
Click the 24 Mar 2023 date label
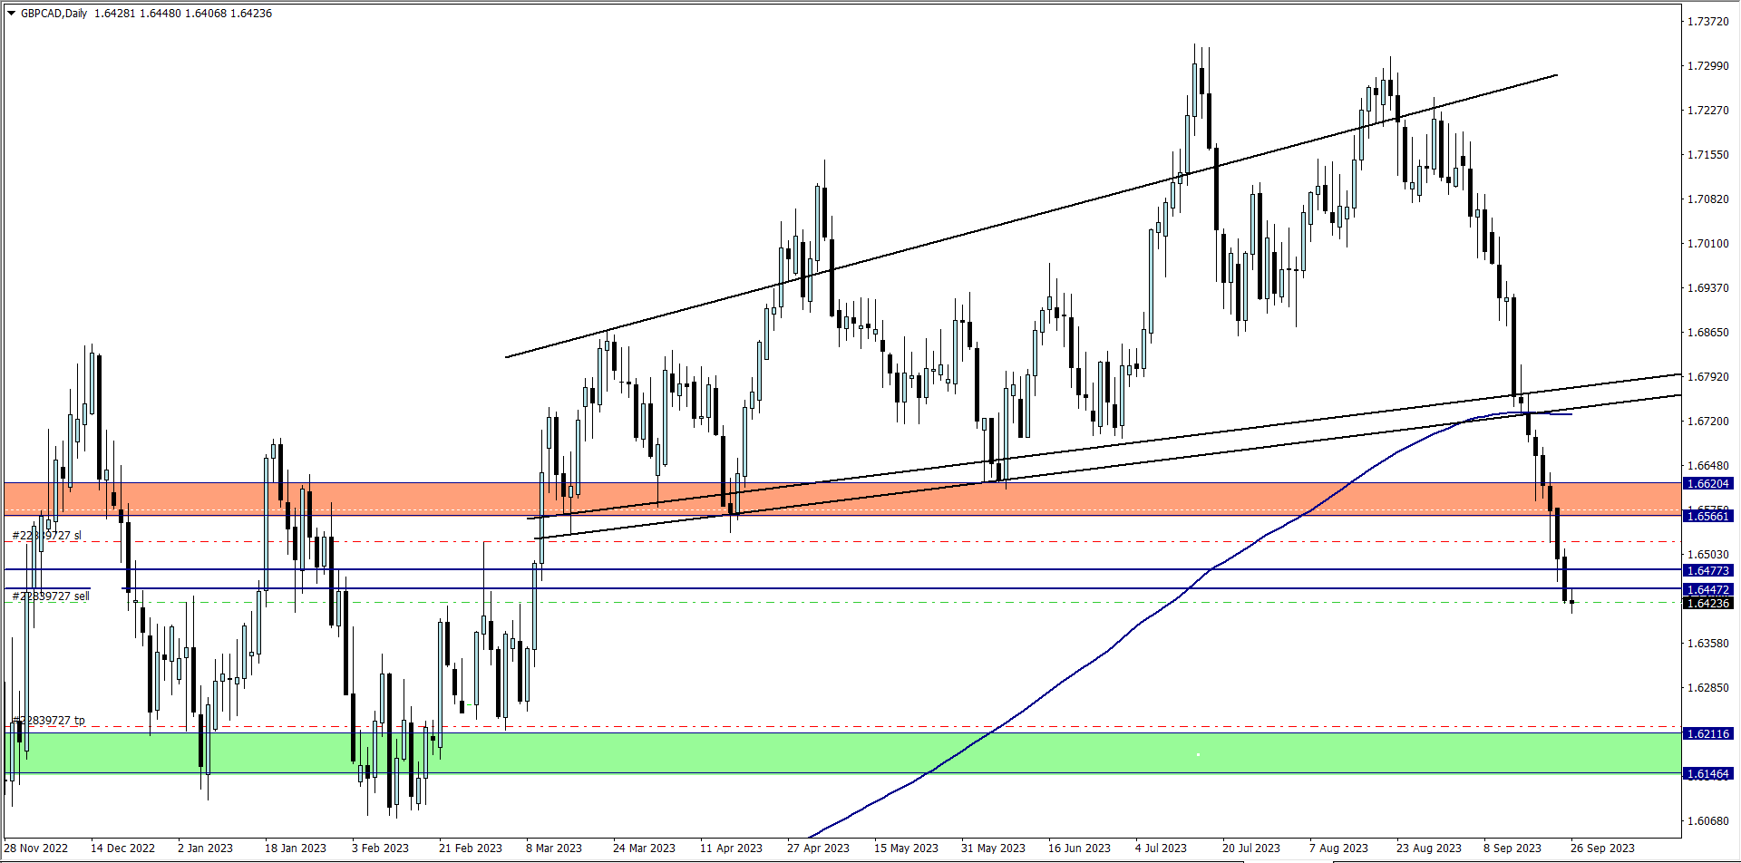pos(644,848)
